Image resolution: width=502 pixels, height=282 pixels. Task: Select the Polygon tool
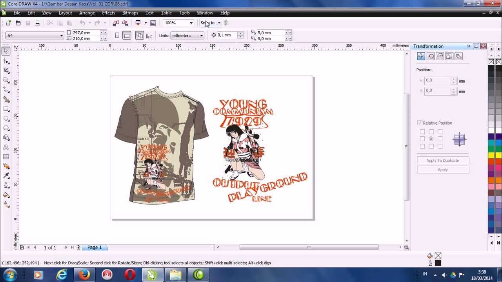tap(6, 128)
